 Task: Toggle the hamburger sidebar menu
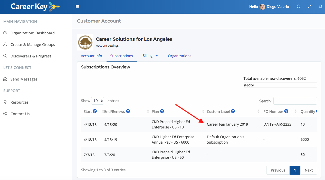click(77, 7)
